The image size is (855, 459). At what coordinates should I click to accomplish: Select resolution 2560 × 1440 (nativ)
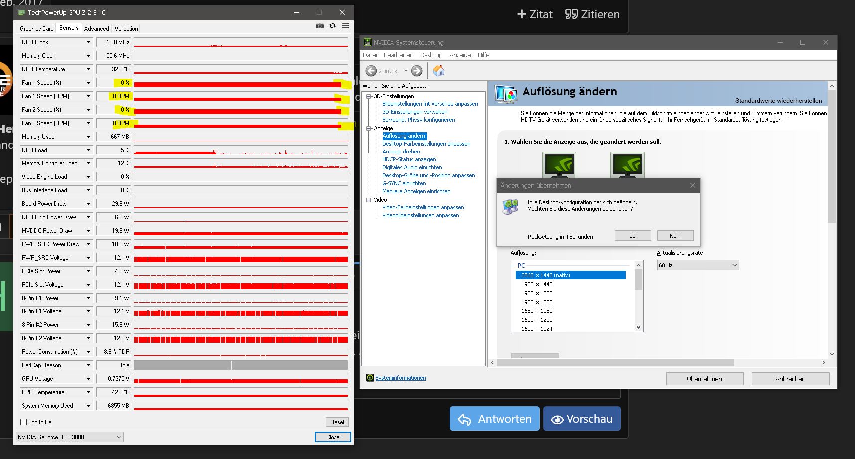point(570,275)
